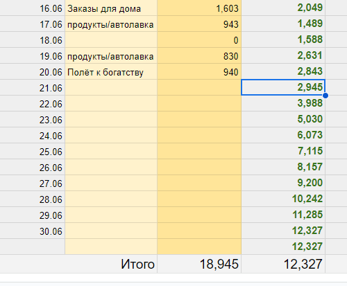Click the empty description cell in the 21.06 row
This screenshot has height=286, width=347.
111,87
